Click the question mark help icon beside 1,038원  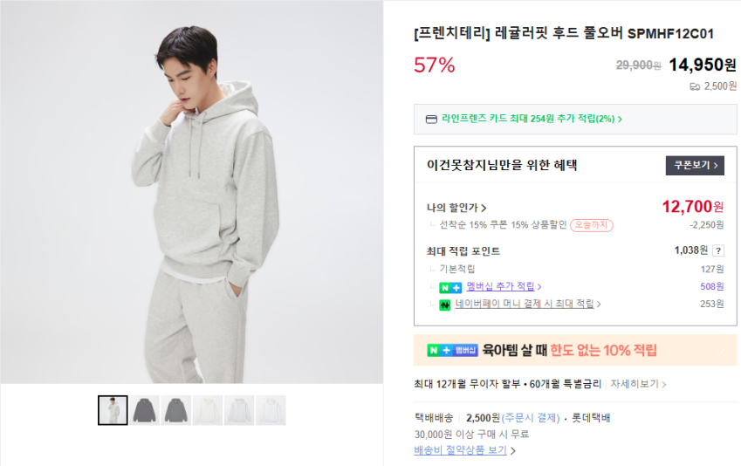click(718, 250)
